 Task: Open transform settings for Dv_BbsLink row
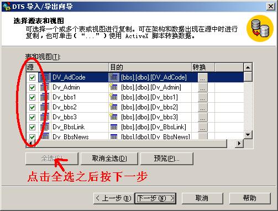(203, 127)
